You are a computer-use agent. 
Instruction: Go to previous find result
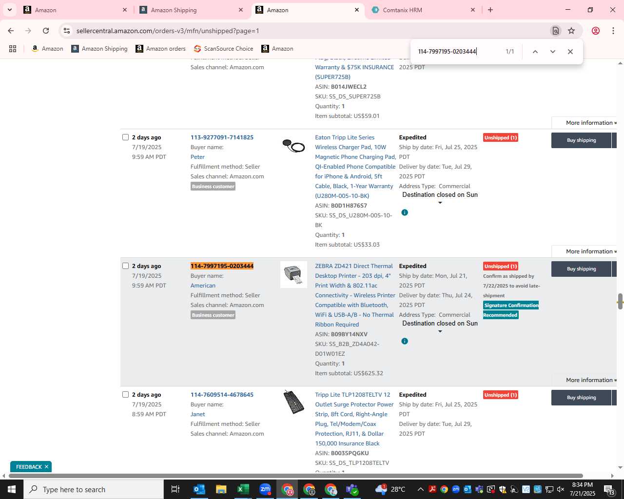pos(535,52)
